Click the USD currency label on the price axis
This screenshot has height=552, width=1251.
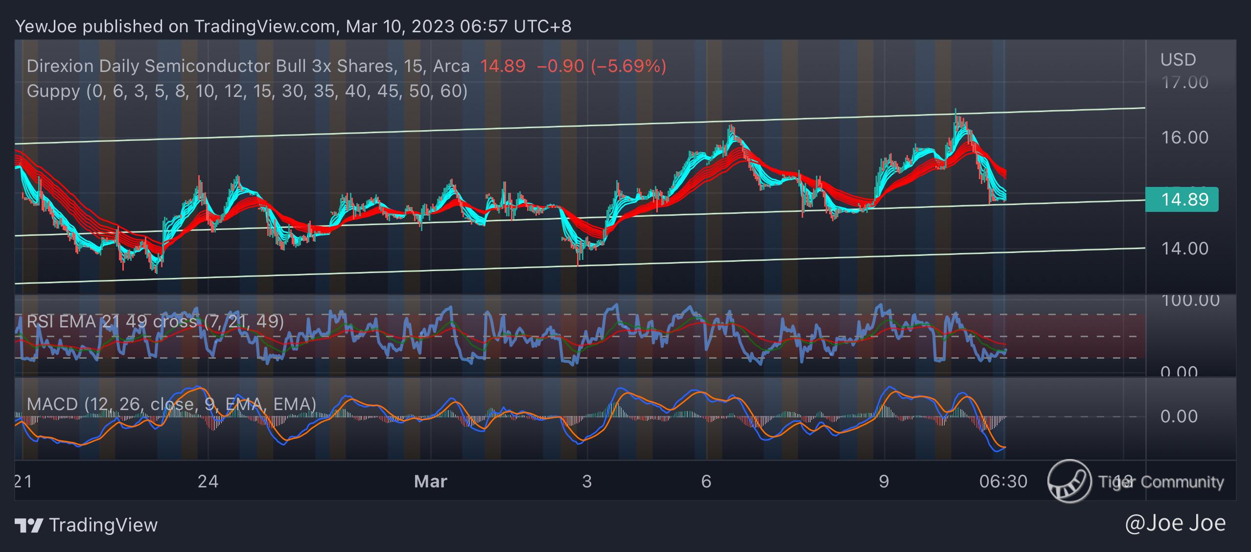(x=1178, y=60)
